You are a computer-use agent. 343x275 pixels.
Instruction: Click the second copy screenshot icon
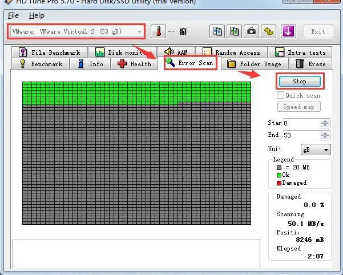pyautogui.click(x=234, y=31)
